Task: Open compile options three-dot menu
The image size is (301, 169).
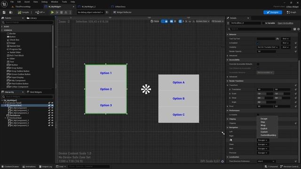Action: [32, 12]
